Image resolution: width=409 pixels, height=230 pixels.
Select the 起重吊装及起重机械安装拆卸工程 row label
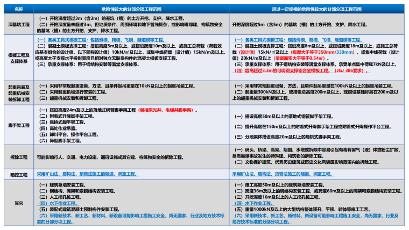[x=18, y=92]
